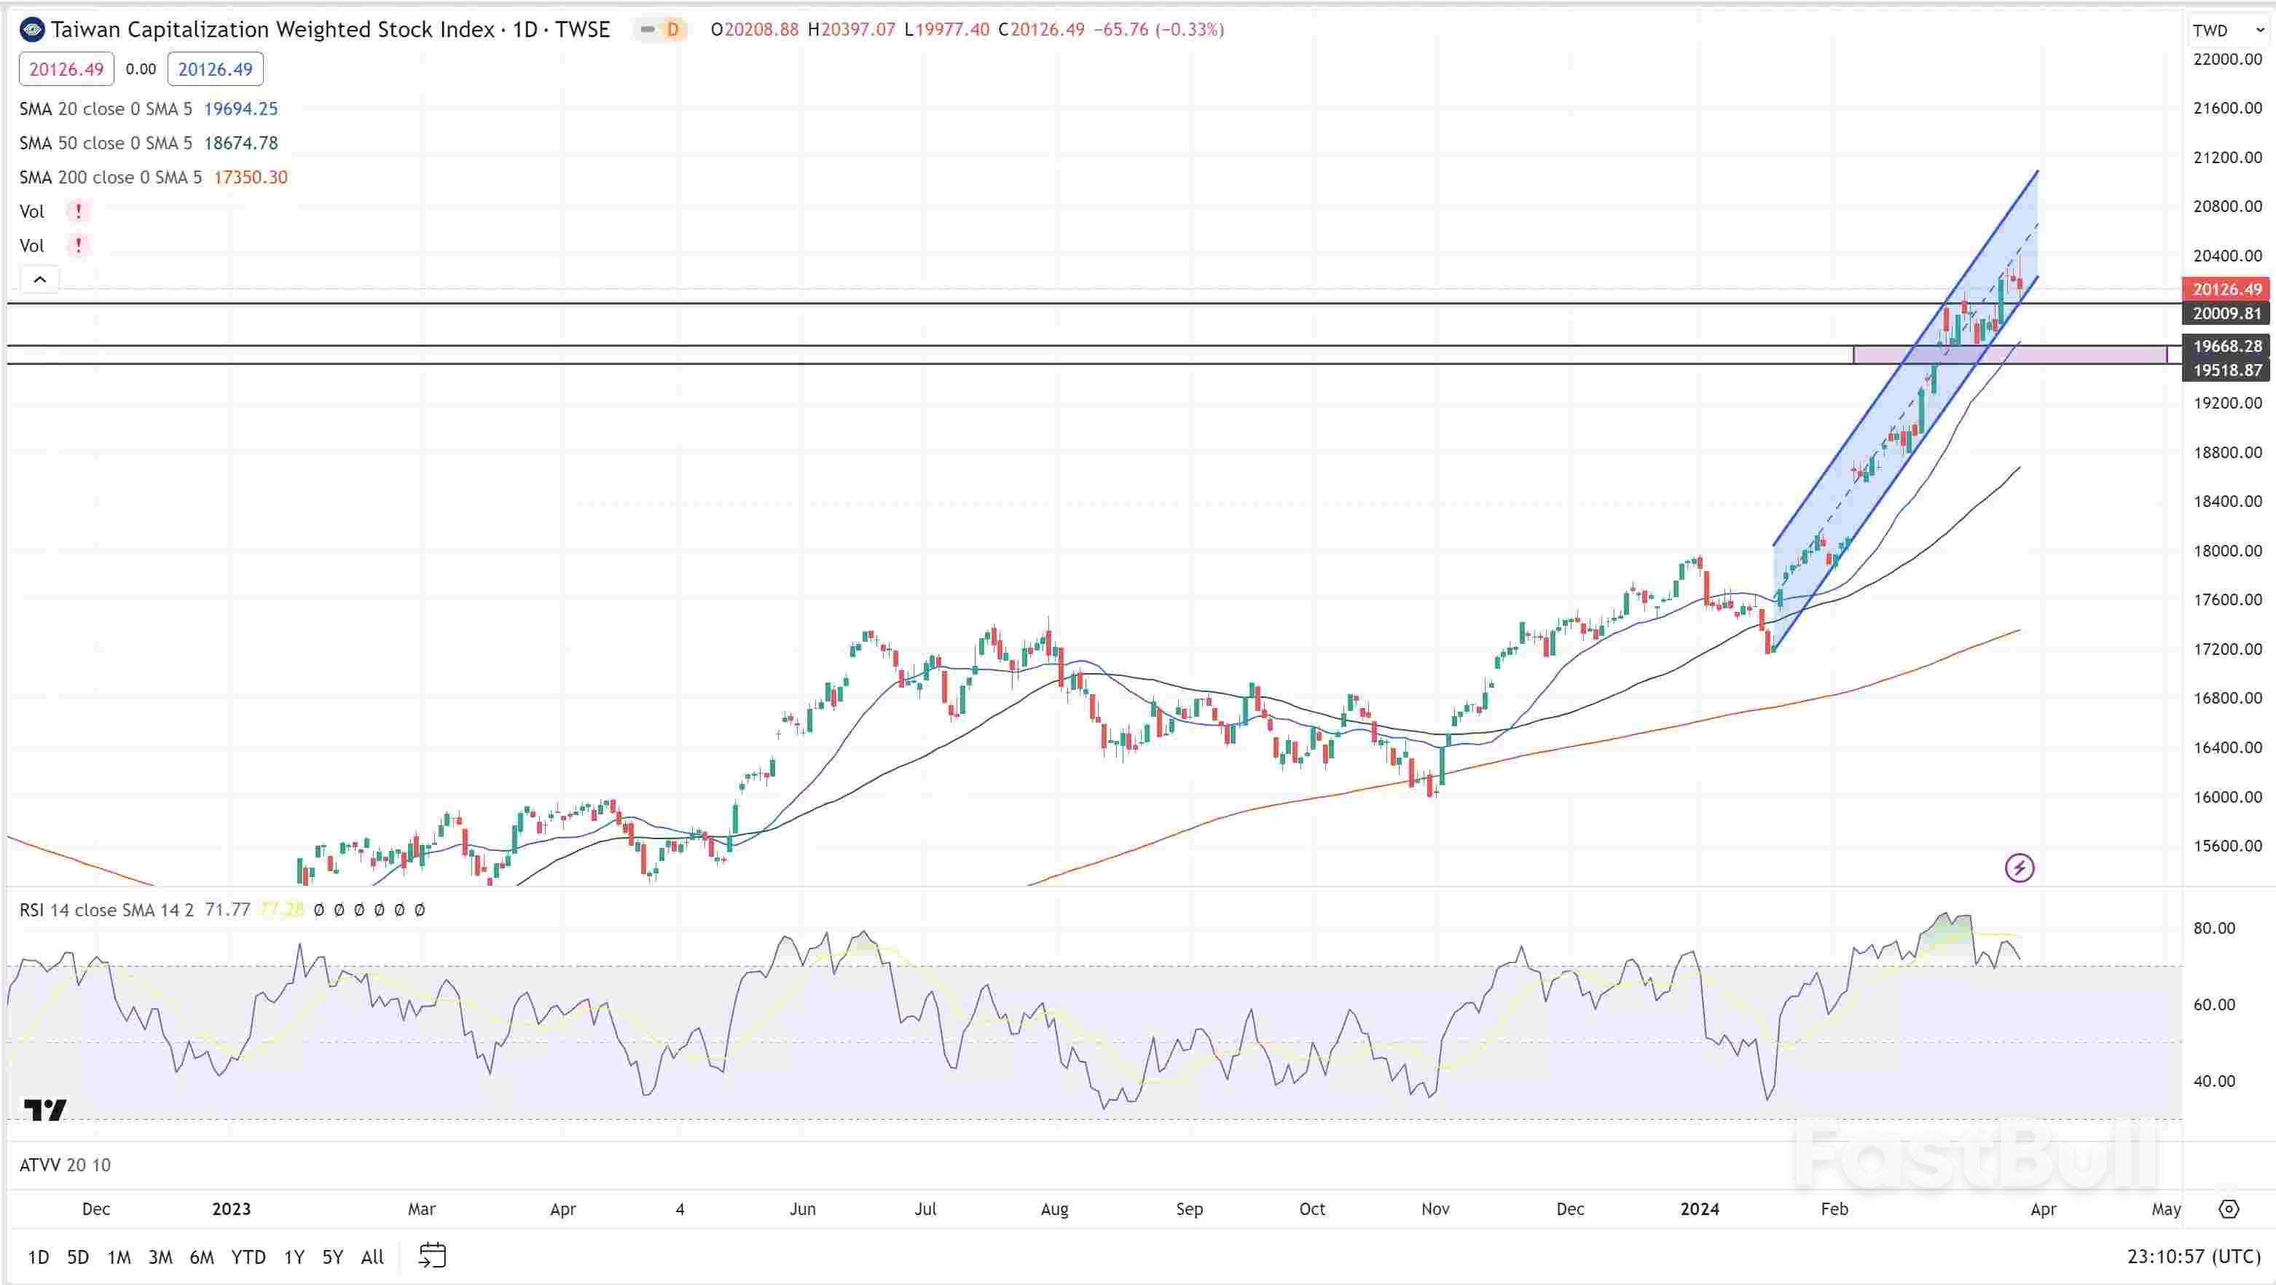Toggle the D data mode indicator
This screenshot has height=1285, width=2276.
pyautogui.click(x=672, y=30)
